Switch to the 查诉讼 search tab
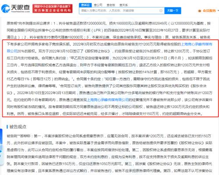This screenshot has width=219, height=175. click(85, 5)
